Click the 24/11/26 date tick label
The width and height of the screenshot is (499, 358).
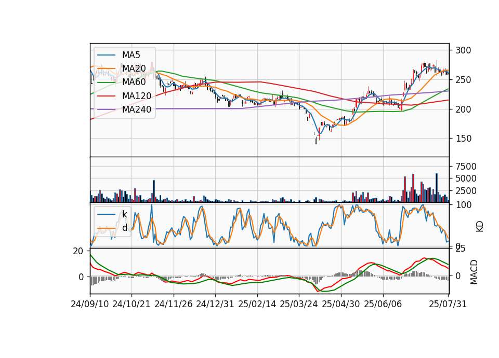174,304
